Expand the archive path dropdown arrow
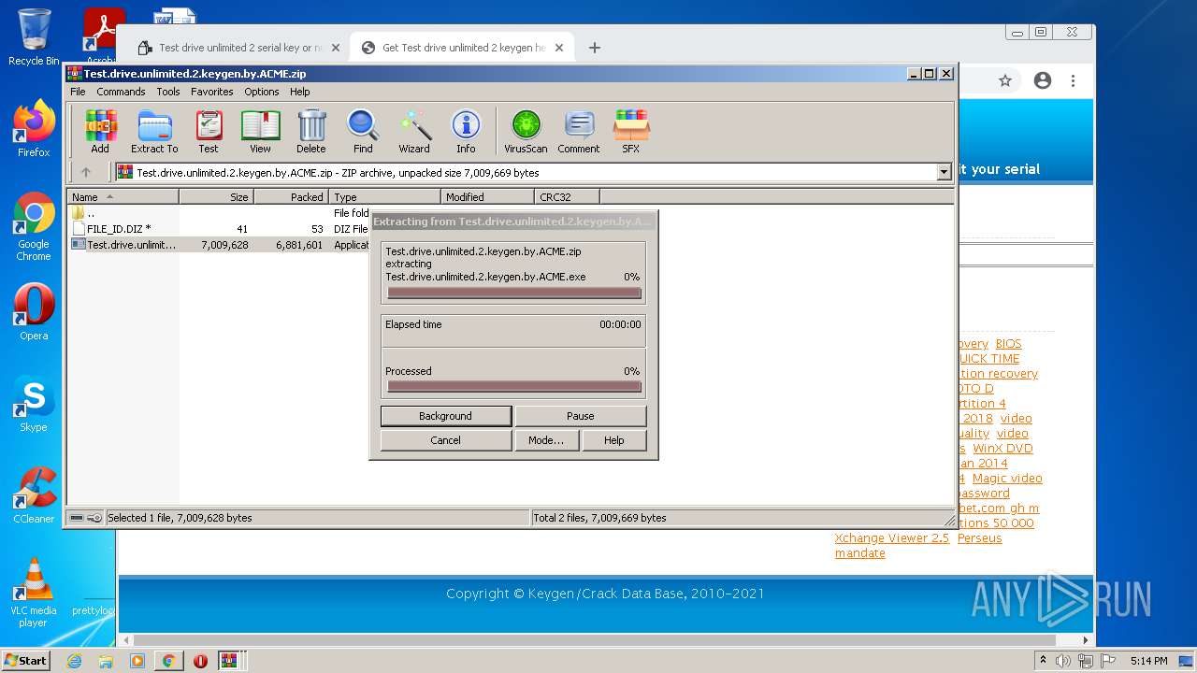The image size is (1197, 673). 944,172
